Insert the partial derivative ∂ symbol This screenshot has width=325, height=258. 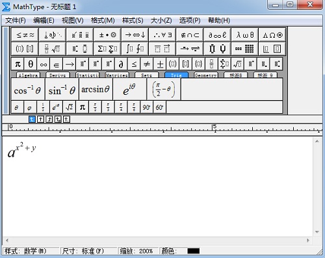click(x=121, y=64)
